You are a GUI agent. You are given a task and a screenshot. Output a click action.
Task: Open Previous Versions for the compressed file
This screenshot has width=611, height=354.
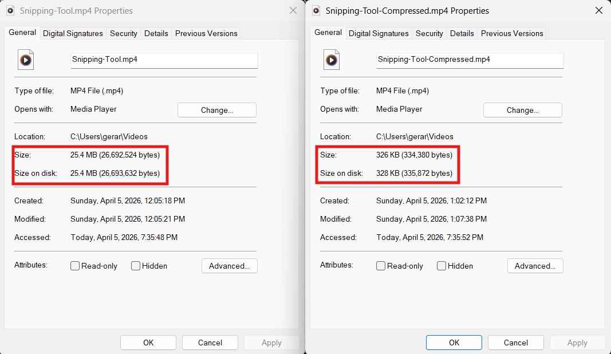(x=512, y=33)
